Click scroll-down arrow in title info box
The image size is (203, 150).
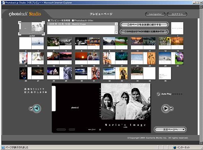[x=116, y=33]
